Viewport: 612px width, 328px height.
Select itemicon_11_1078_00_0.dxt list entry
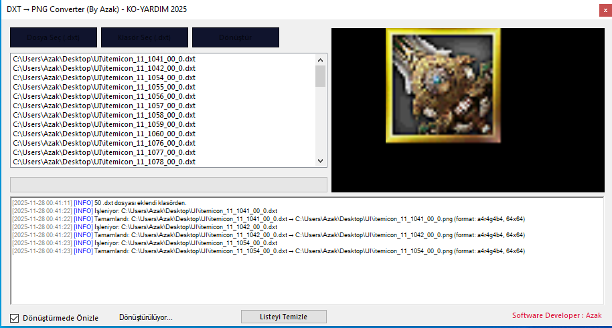tap(104, 162)
